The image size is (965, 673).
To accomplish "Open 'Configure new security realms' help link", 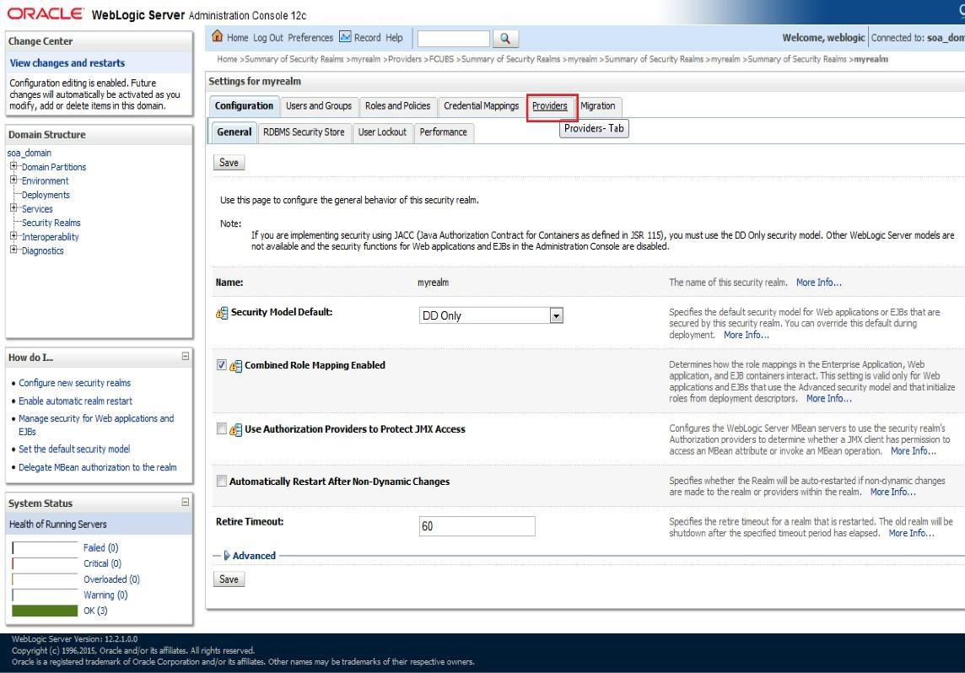I will coord(74,383).
